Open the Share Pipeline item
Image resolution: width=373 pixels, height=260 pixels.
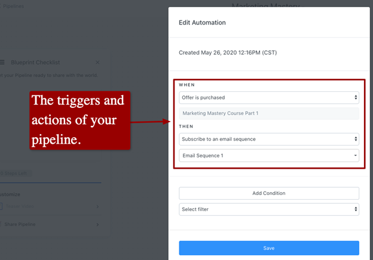click(20, 224)
